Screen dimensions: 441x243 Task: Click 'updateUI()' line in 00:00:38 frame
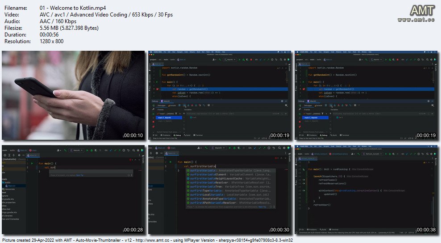(330, 194)
